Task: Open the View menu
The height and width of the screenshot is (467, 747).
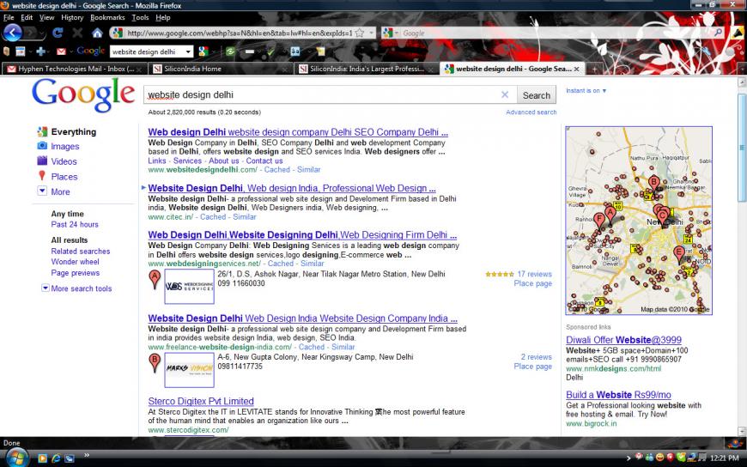Action: [x=46, y=18]
